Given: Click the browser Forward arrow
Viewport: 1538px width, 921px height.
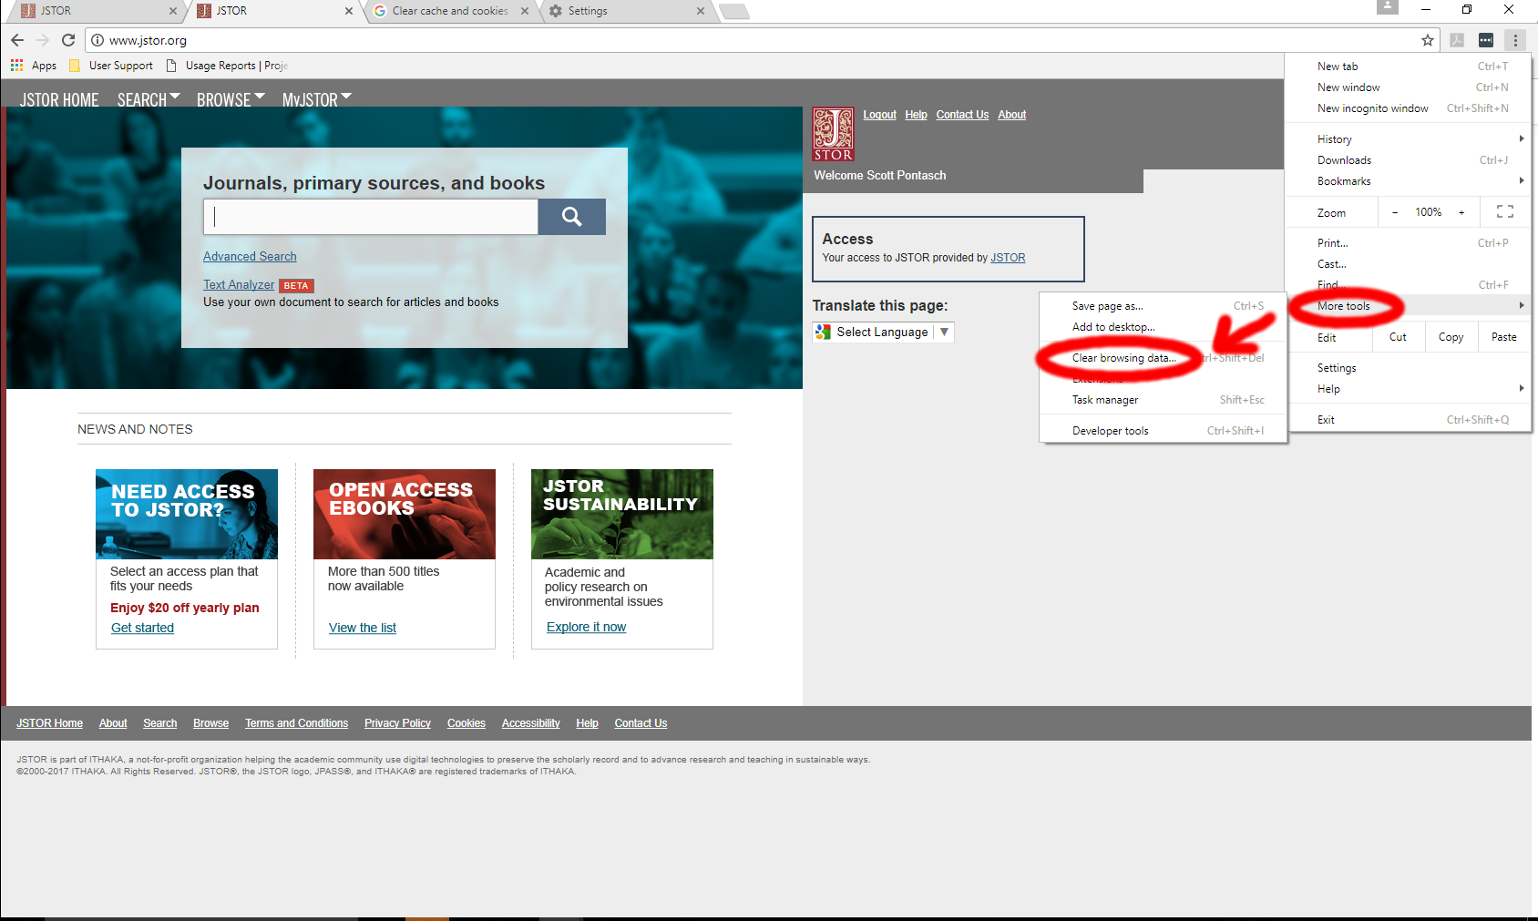Looking at the screenshot, I should coord(43,40).
